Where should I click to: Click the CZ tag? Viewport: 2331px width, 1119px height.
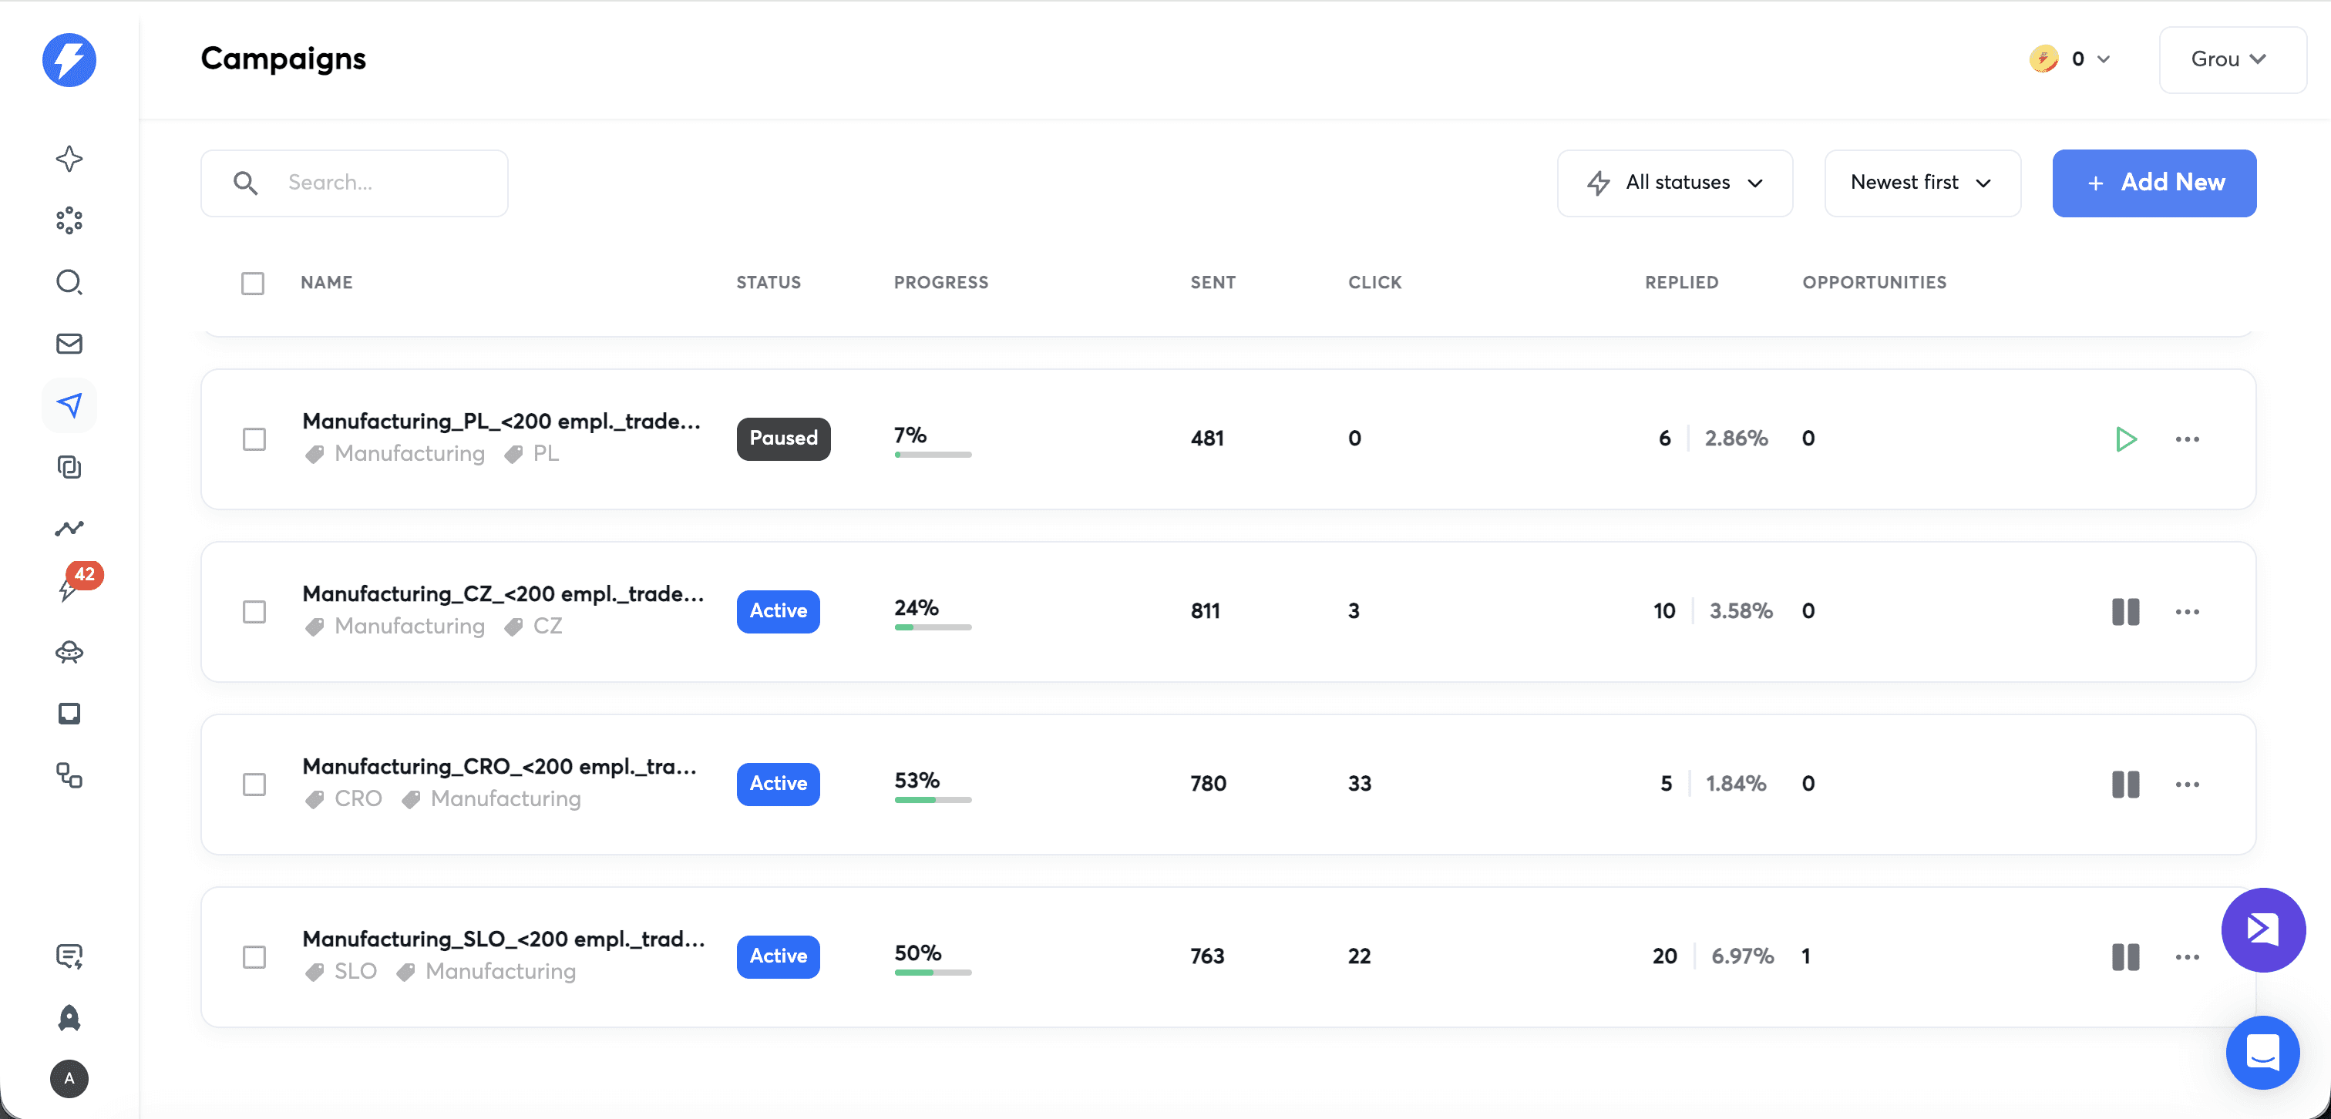pos(534,627)
